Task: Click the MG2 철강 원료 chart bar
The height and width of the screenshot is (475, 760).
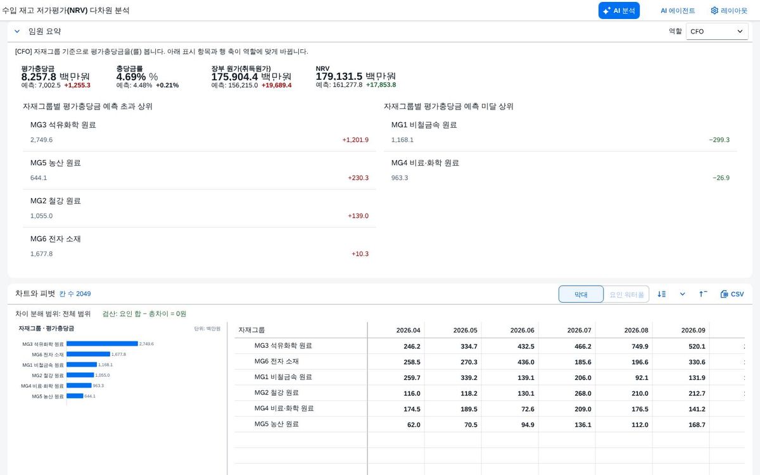Action: tap(80, 375)
